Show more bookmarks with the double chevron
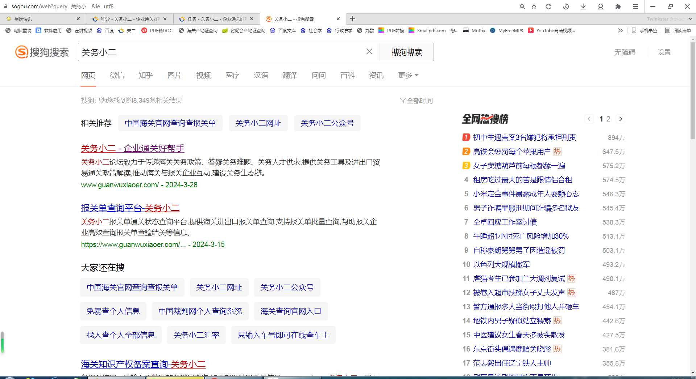 point(621,30)
